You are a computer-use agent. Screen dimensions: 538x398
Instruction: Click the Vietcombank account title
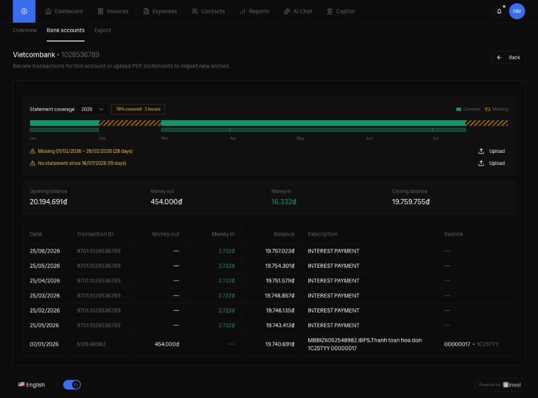point(34,55)
